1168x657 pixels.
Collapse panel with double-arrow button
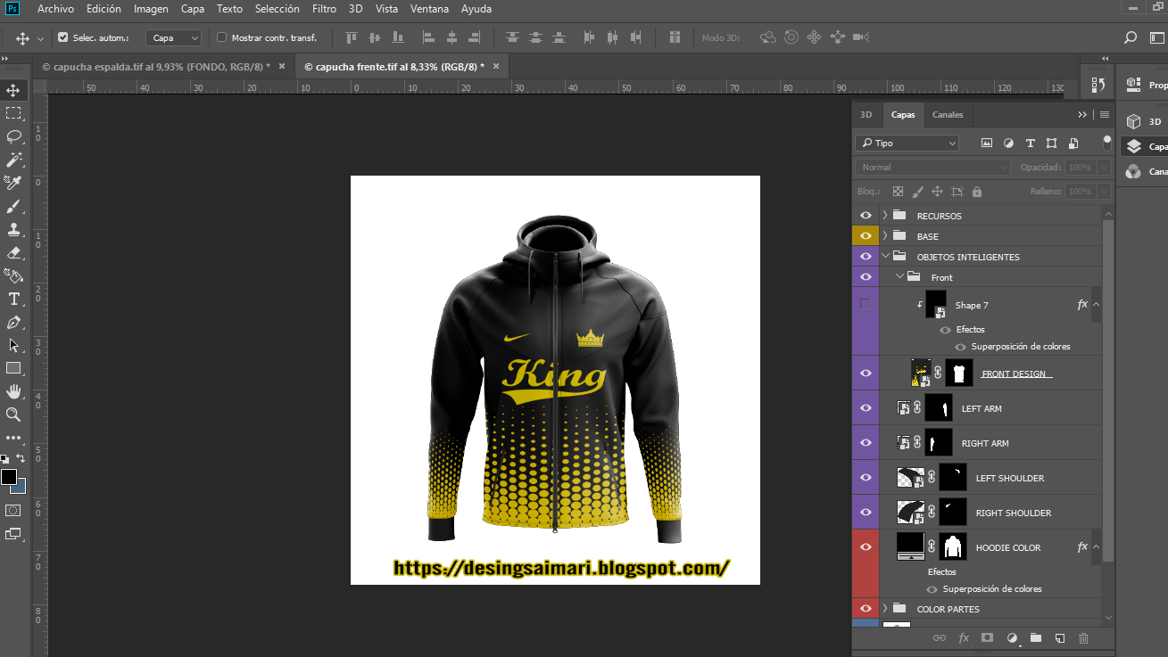[x=1082, y=115]
